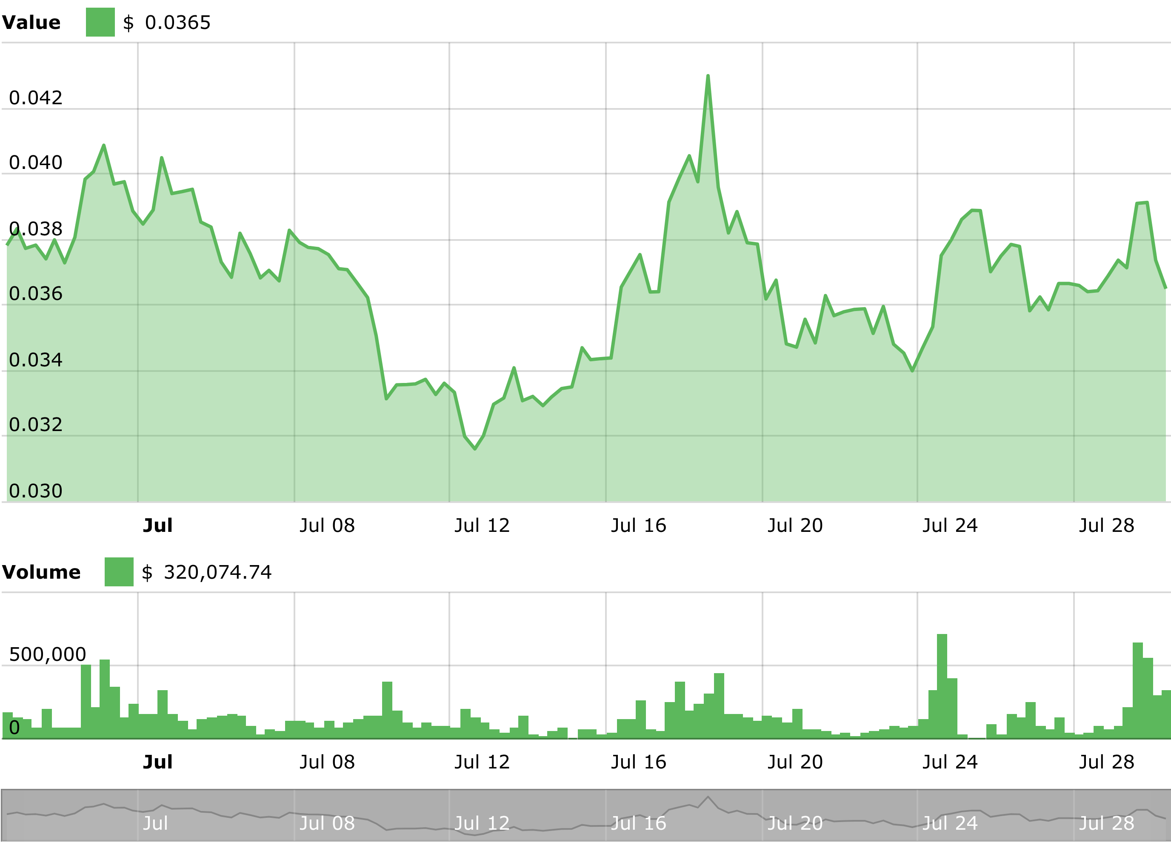Click the Jul 08 marker in the gray range navigator

coord(327,823)
